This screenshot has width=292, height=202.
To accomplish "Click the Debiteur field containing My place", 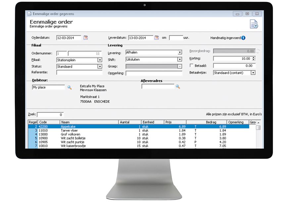I will click(48, 87).
